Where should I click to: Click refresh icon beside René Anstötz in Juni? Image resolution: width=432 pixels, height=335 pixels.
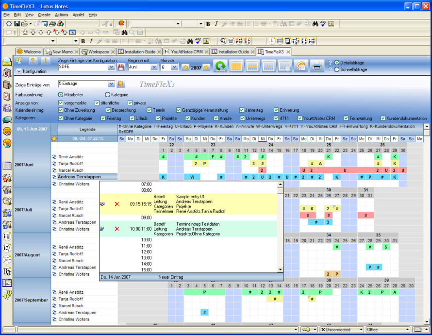tap(54, 157)
